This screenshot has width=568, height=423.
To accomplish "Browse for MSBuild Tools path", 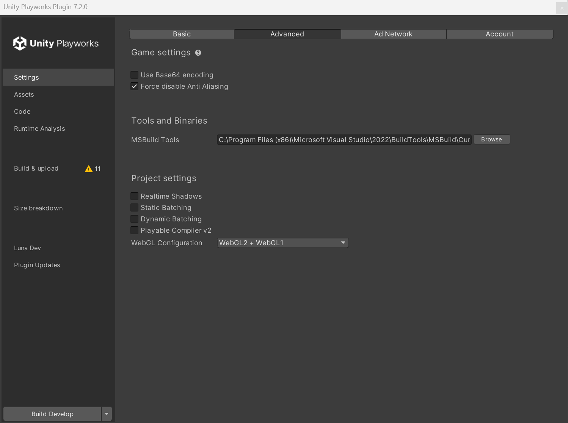I will pos(491,139).
